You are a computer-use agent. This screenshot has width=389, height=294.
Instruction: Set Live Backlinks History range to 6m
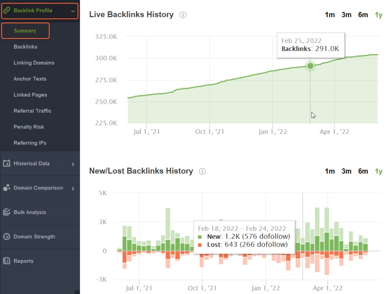(363, 15)
